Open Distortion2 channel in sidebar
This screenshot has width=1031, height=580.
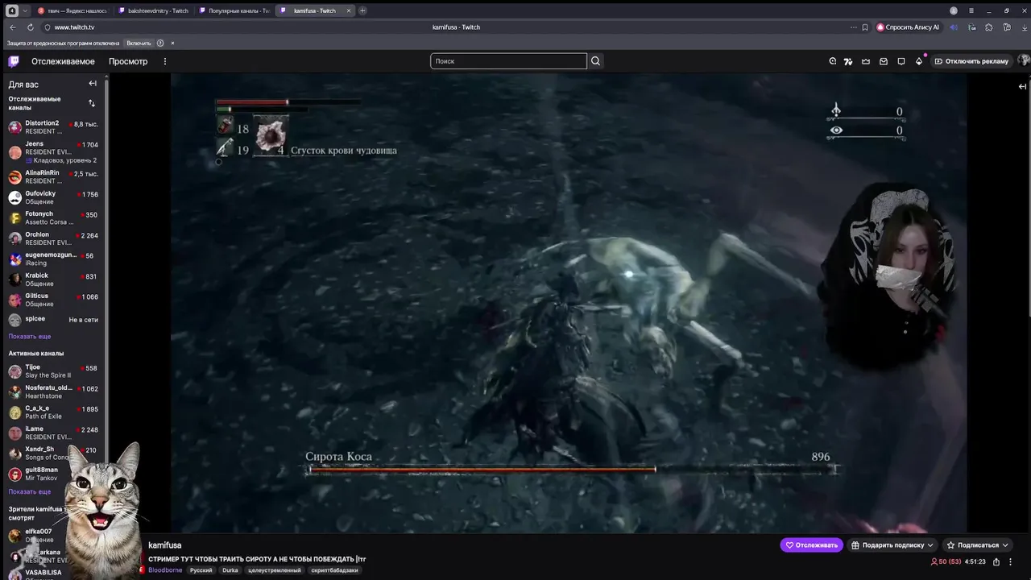[x=53, y=127]
